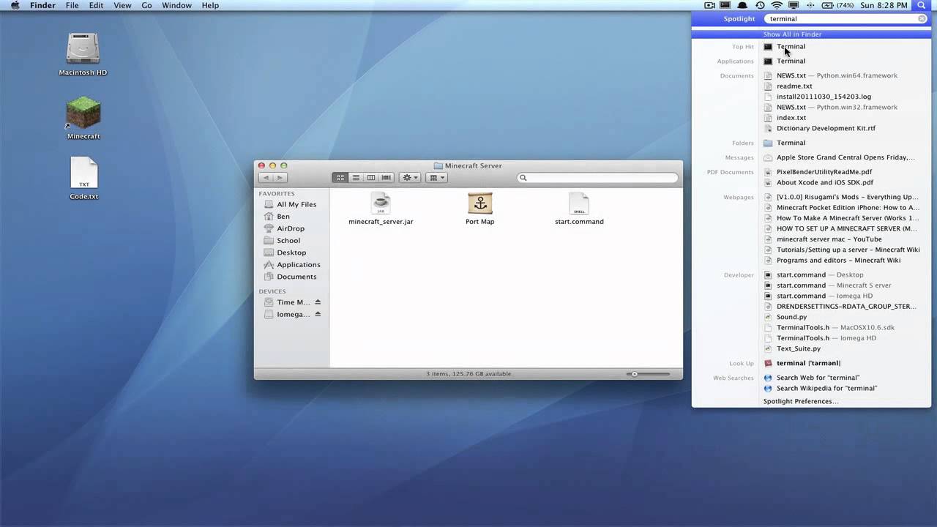Switch Finder to list view
This screenshot has height=527, width=937.
coord(356,178)
